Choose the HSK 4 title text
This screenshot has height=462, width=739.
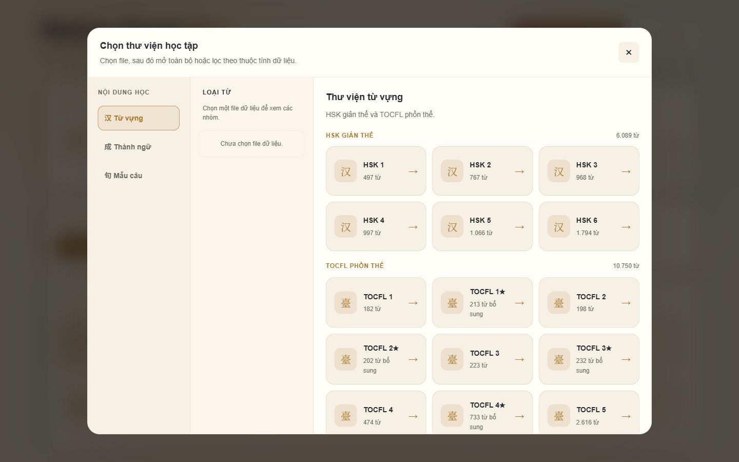pos(374,220)
